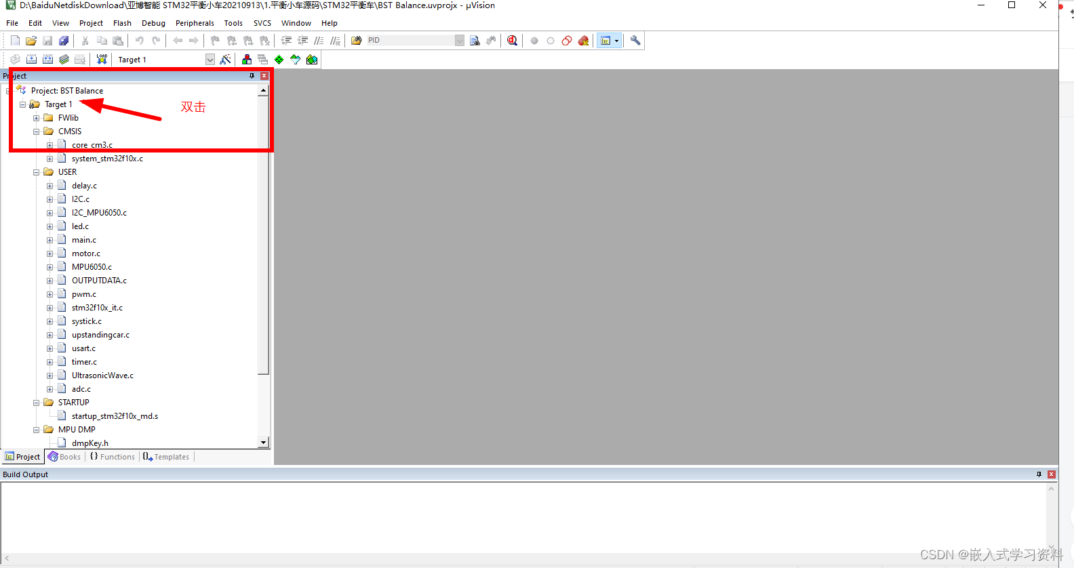Select UltrasonicWave.c in the project tree
Screen dimensions: 1074x568
(x=102, y=376)
